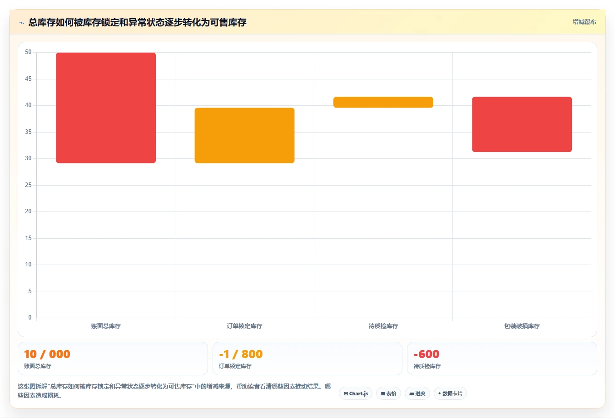Click the 包装破损库存 x-axis label
615x418 pixels.
pos(522,326)
